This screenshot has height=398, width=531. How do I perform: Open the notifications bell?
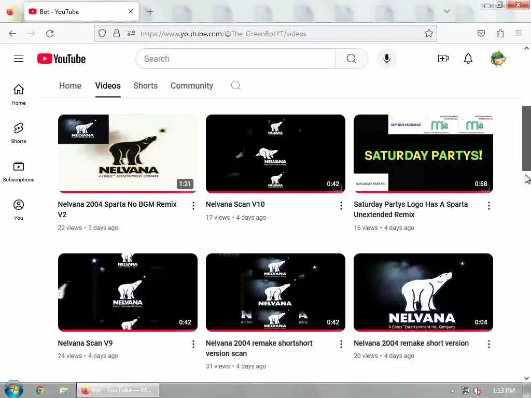pos(468,59)
